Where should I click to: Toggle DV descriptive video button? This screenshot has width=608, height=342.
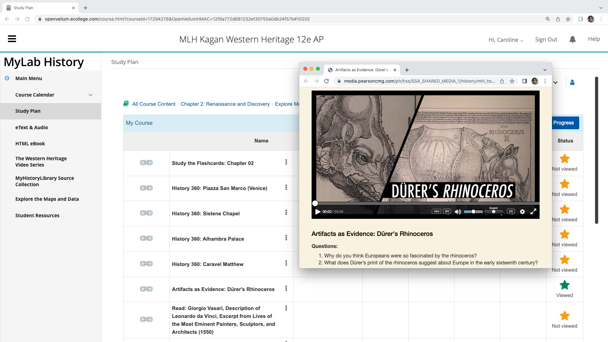(447, 211)
